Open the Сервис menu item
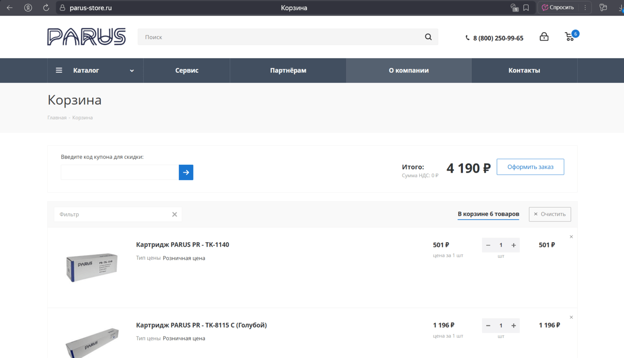 tap(187, 70)
